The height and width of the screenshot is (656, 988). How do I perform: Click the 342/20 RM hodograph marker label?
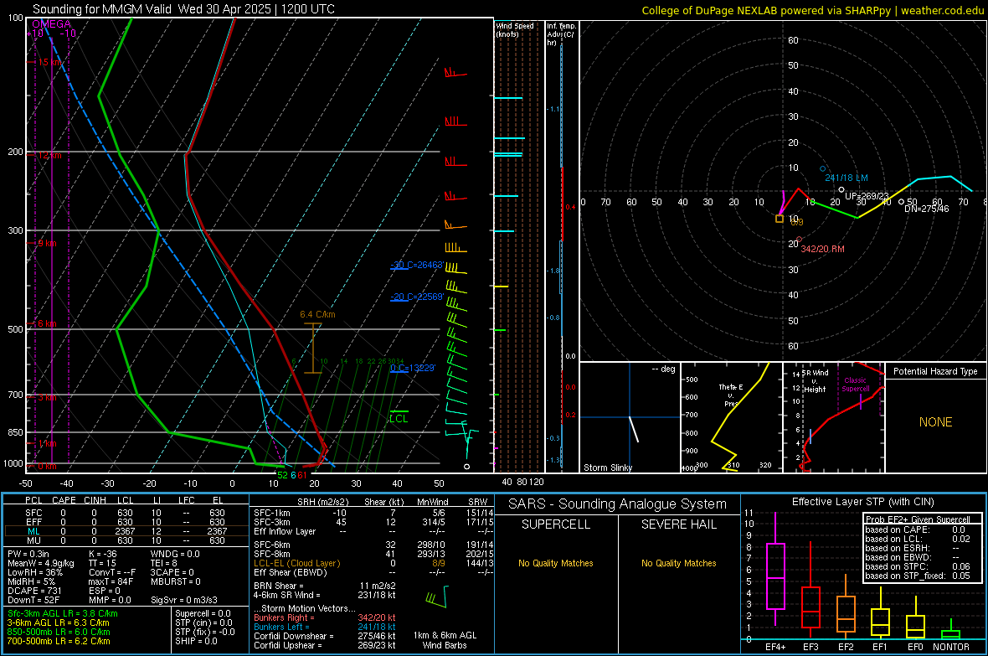click(822, 249)
